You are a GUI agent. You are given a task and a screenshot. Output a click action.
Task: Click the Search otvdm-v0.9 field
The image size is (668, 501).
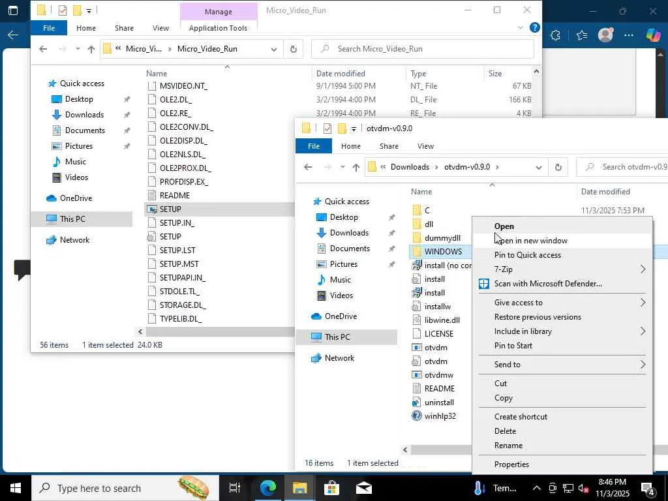(x=622, y=167)
